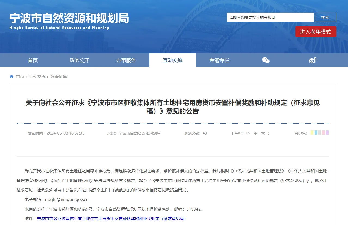This screenshot has height=225, width=348.
Task: Click the 搜索 search button
Action: click(325, 17)
